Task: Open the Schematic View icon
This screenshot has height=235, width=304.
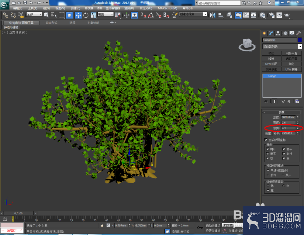Action: point(254,15)
